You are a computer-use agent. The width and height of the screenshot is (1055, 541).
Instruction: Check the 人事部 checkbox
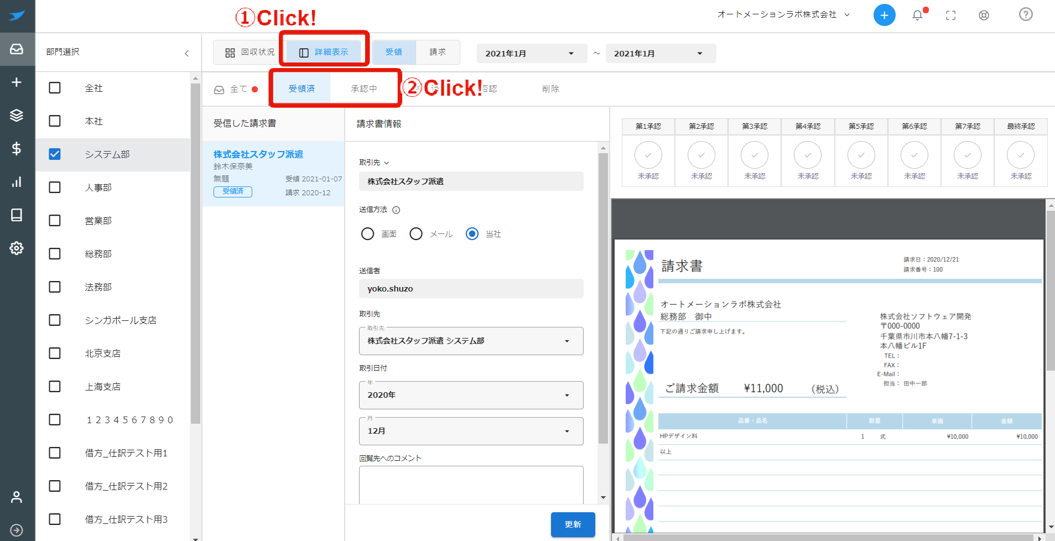55,187
